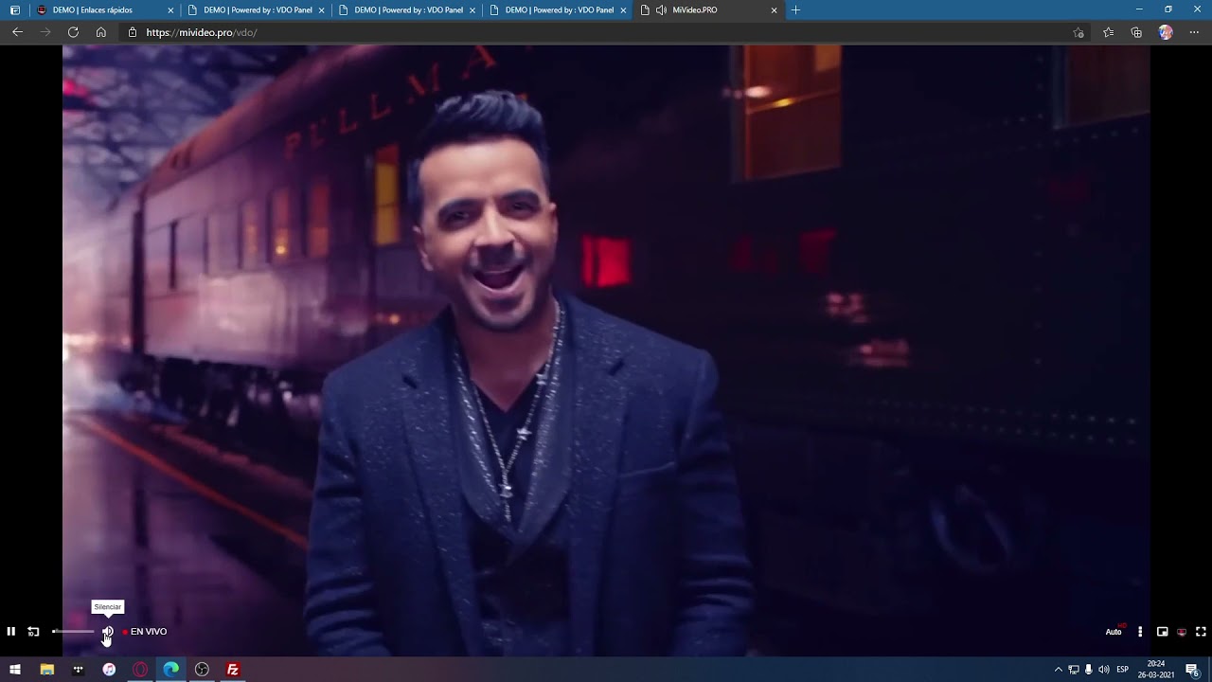Open the browser profile avatar
This screenshot has width=1212, height=682.
pyautogui.click(x=1166, y=32)
